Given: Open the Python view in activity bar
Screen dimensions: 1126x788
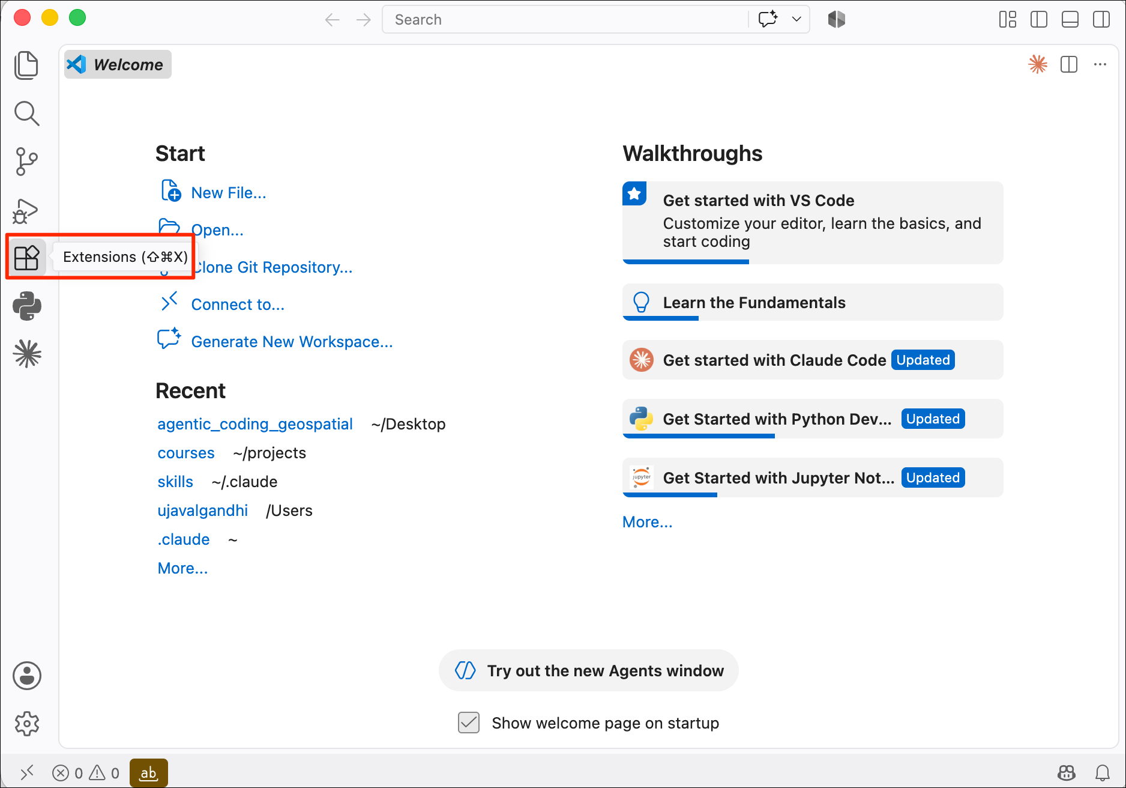Looking at the screenshot, I should coord(26,306).
